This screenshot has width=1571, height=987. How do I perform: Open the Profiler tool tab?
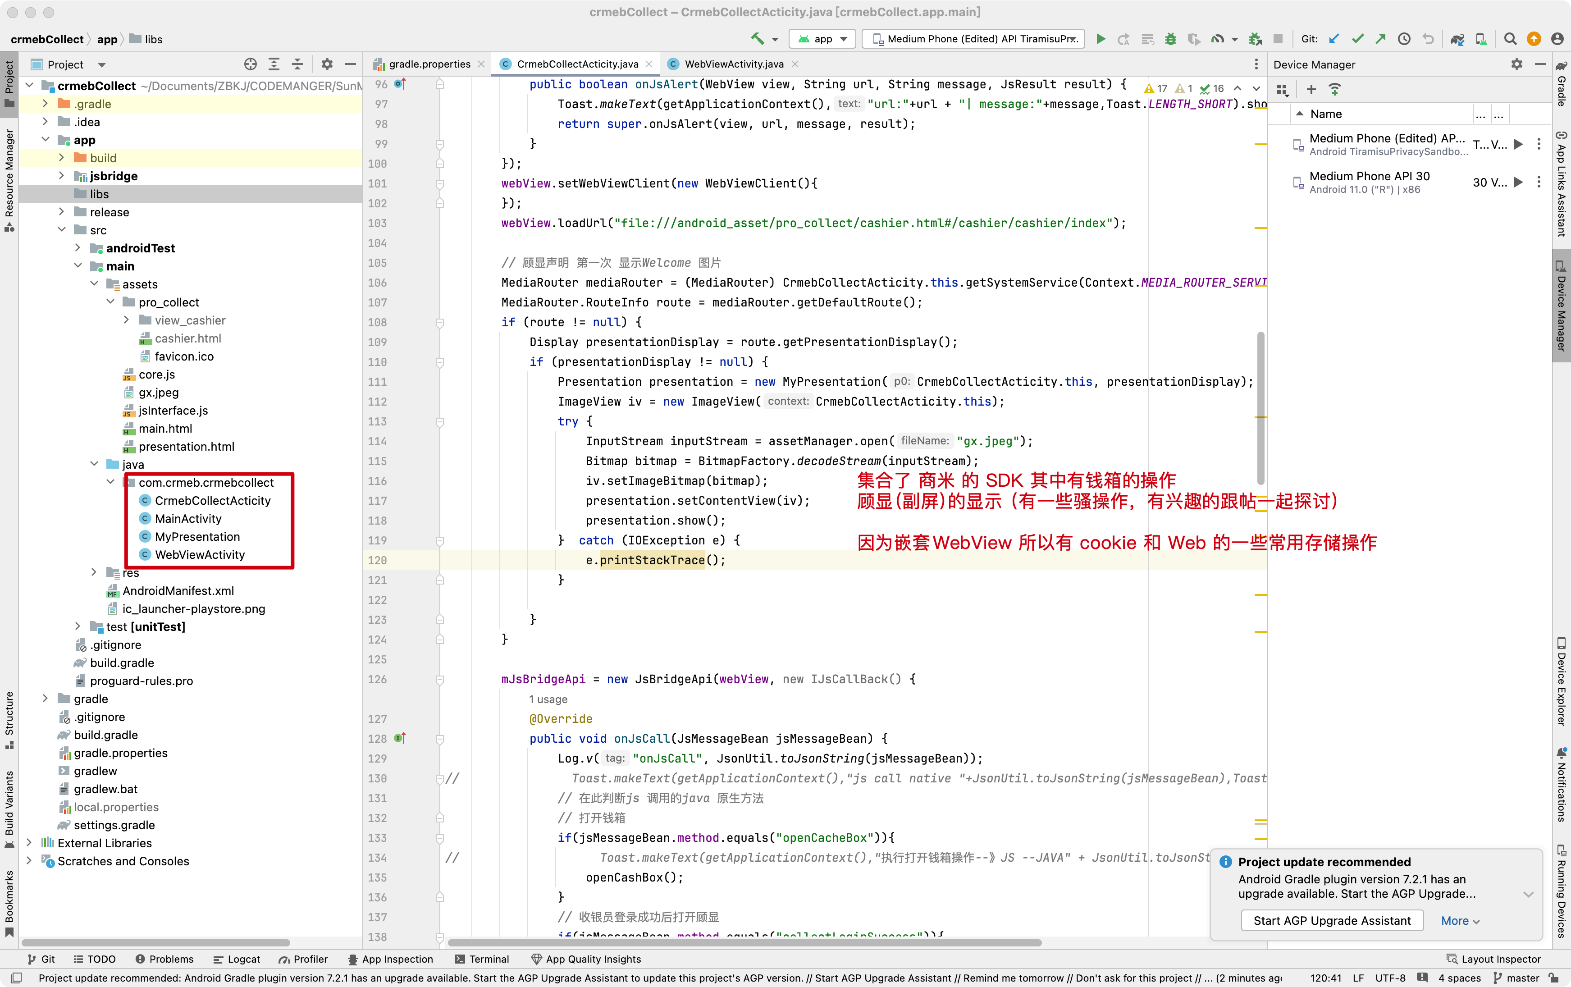[x=303, y=959]
